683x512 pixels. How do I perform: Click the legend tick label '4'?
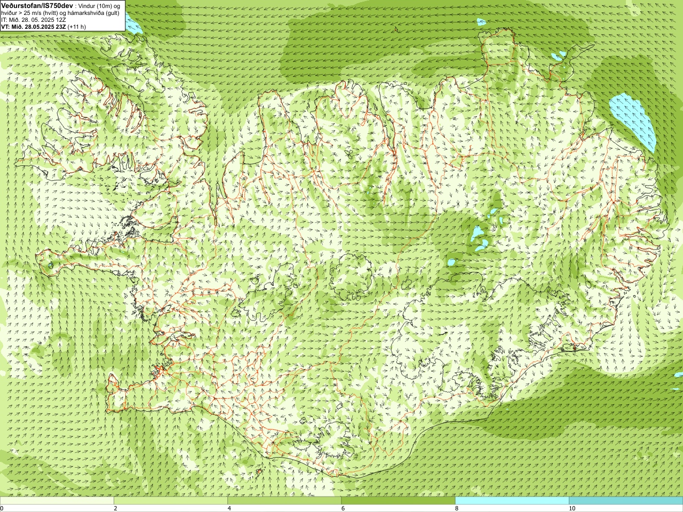(229, 508)
